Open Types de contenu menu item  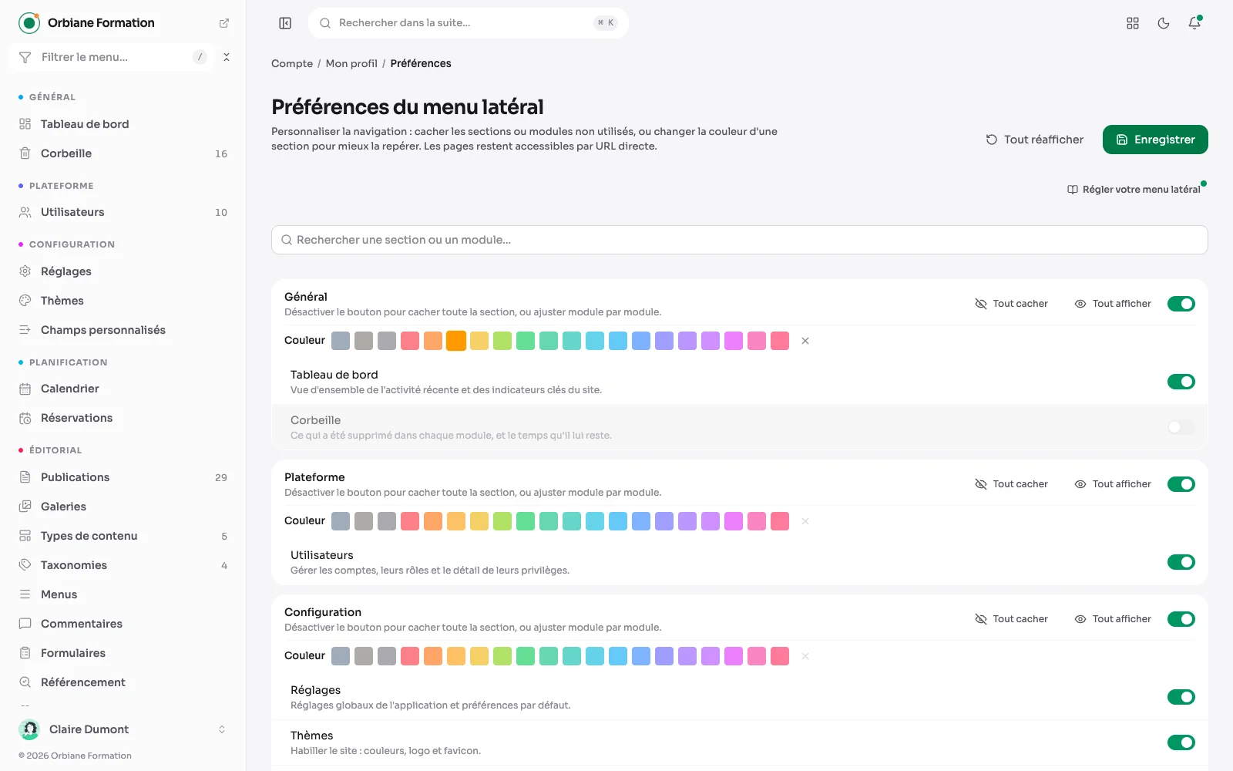tap(123, 536)
